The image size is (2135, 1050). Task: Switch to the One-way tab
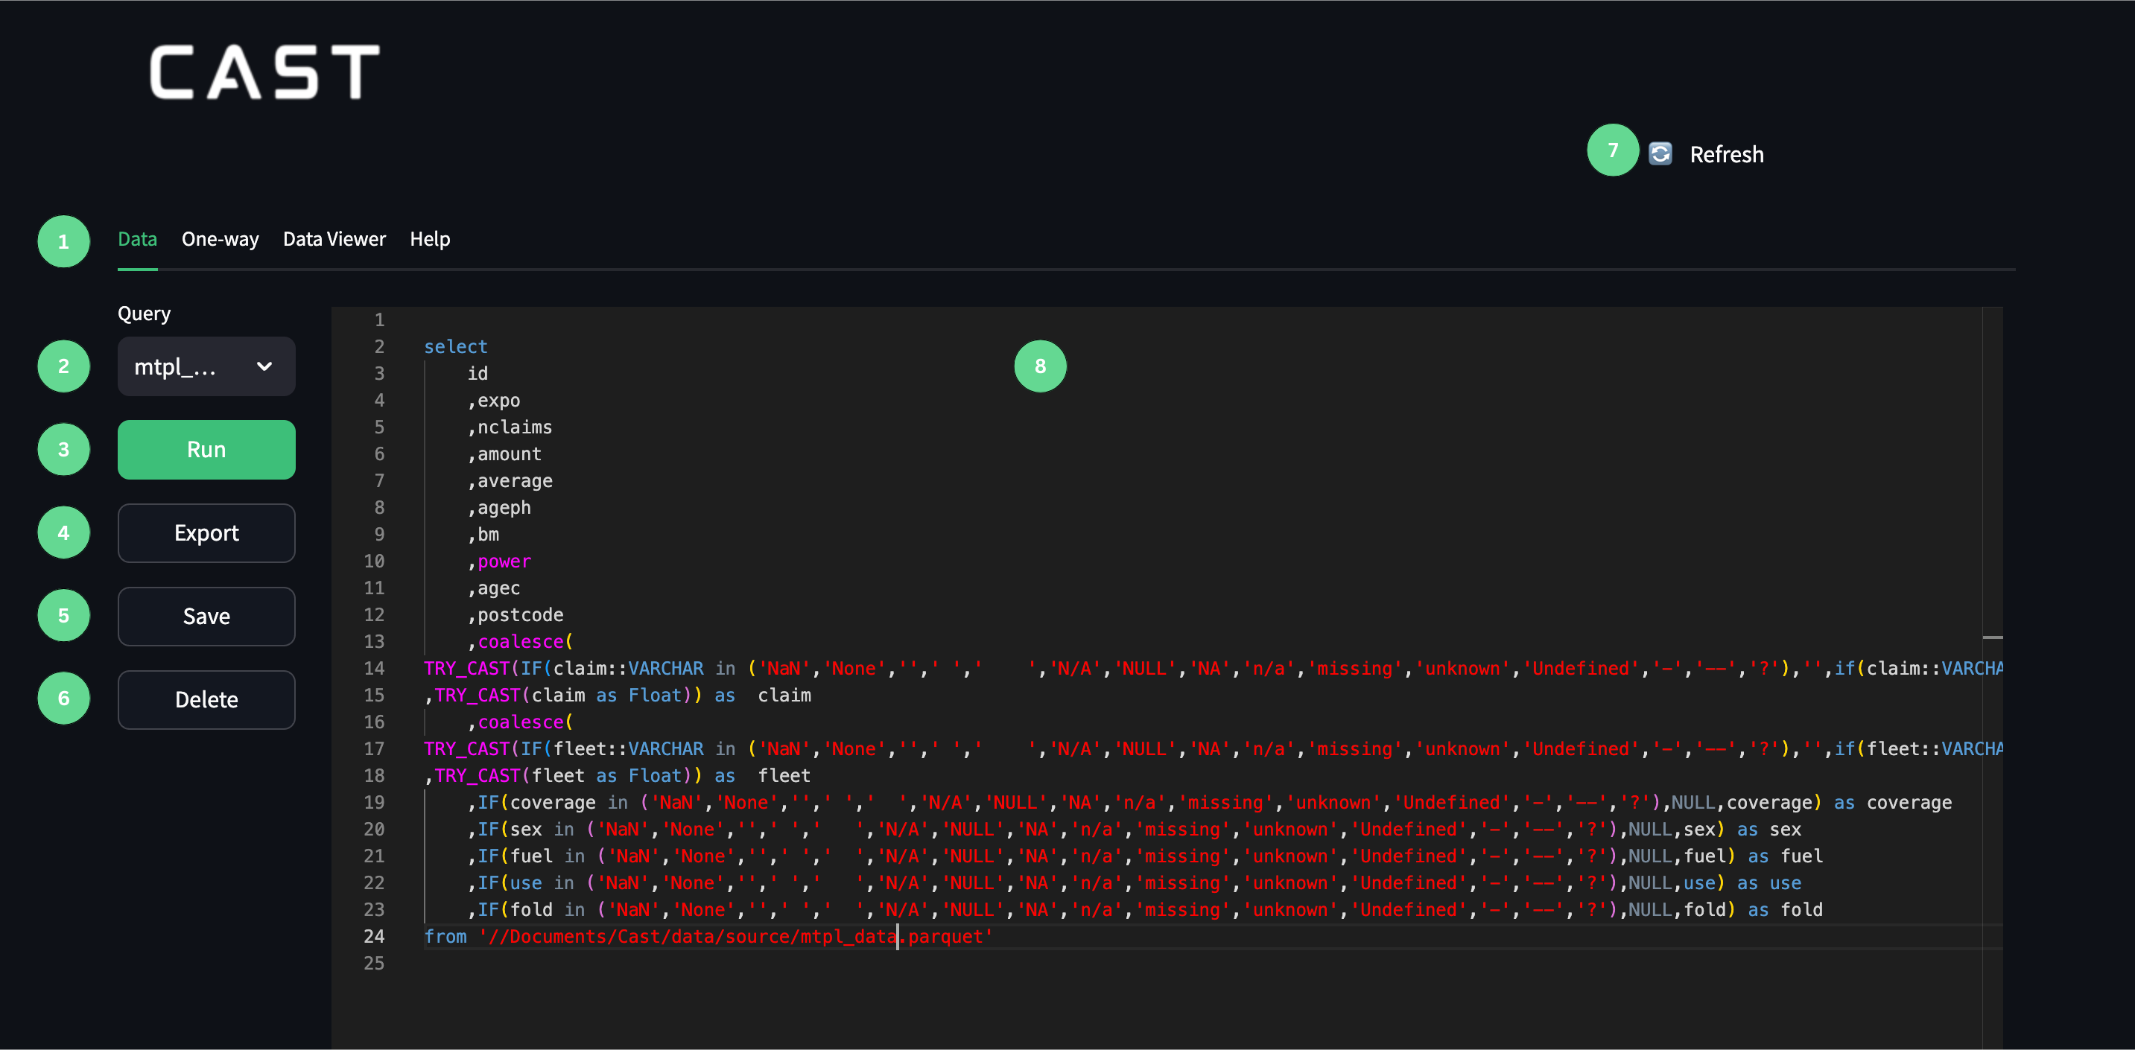click(220, 240)
